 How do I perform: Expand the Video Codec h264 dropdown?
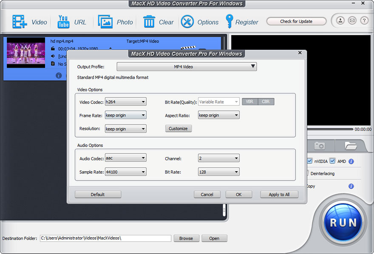125,102
